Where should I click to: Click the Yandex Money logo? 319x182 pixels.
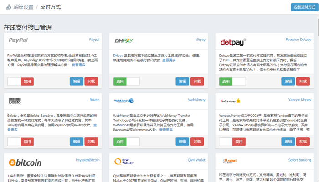pos(231,101)
